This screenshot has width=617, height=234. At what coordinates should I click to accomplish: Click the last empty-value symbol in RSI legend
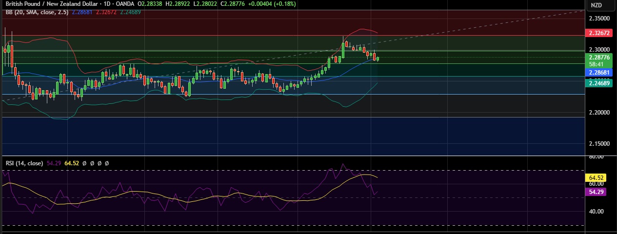(x=107, y=163)
